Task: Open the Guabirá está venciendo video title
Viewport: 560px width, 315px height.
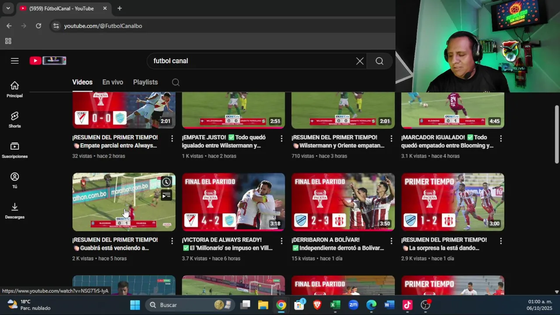Action: click(x=115, y=244)
